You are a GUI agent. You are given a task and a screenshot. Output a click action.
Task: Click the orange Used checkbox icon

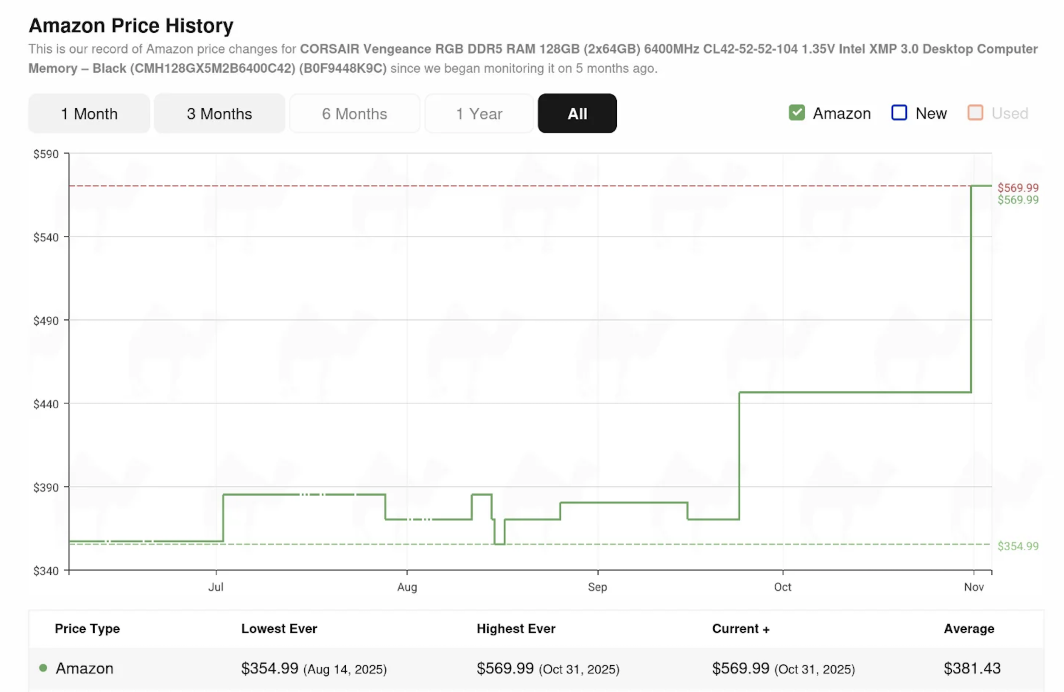[975, 113]
